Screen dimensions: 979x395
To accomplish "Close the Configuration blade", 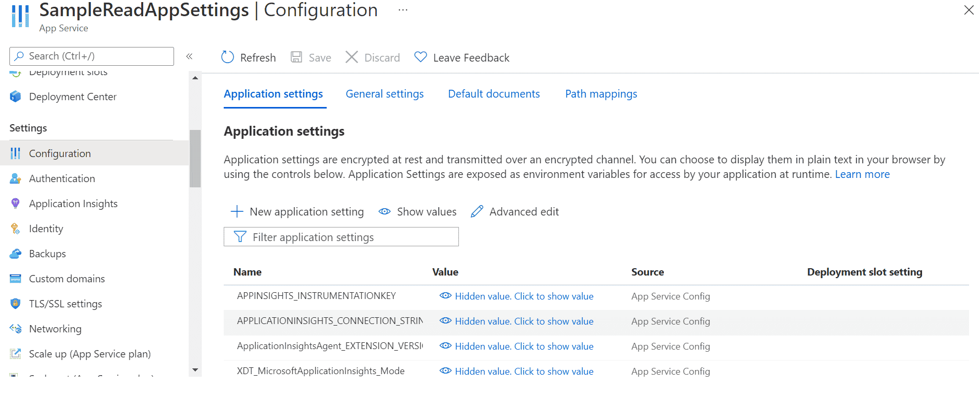I will pos(969,10).
